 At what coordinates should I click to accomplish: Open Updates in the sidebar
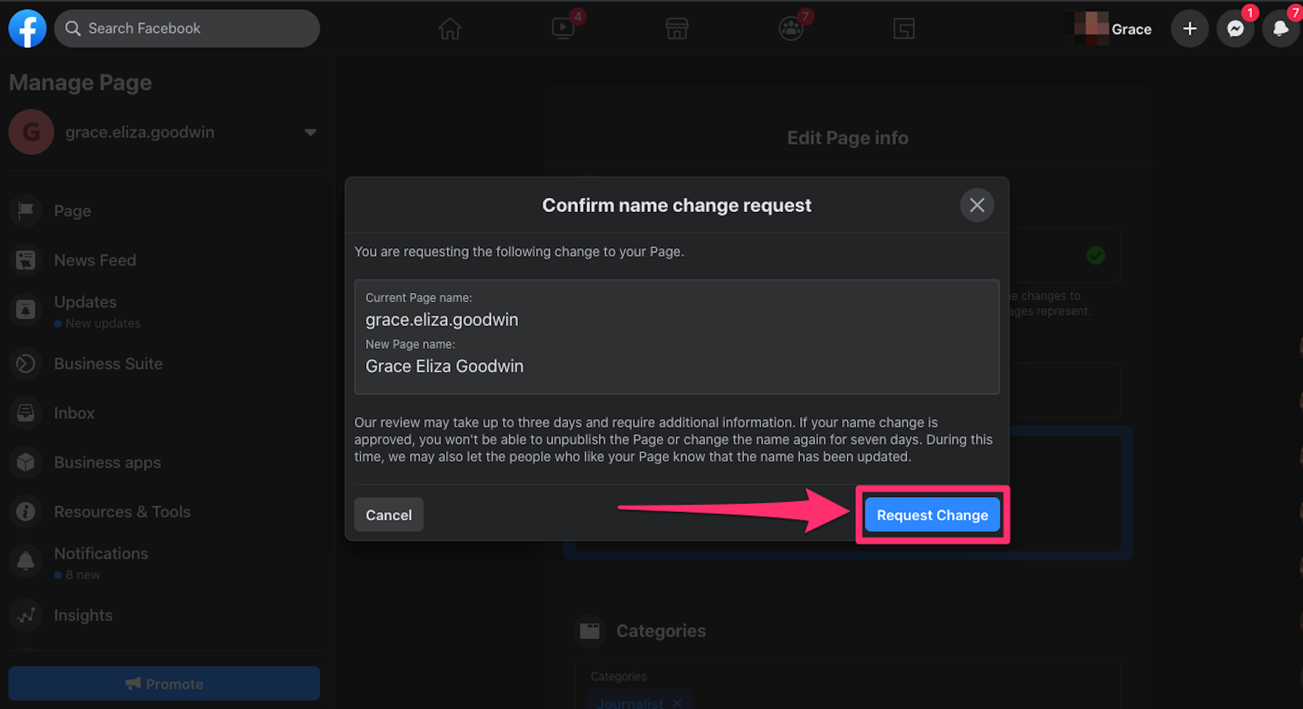pos(164,311)
